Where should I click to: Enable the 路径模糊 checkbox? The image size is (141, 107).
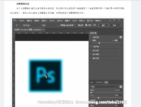point(121,54)
